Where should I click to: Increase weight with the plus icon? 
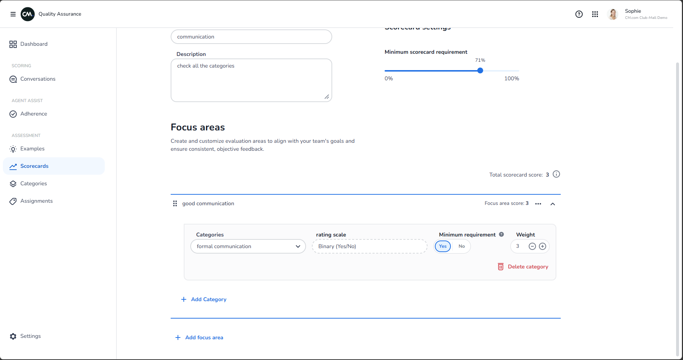pyautogui.click(x=543, y=246)
